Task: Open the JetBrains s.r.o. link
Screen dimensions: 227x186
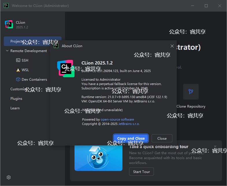Action: [x=129, y=124]
